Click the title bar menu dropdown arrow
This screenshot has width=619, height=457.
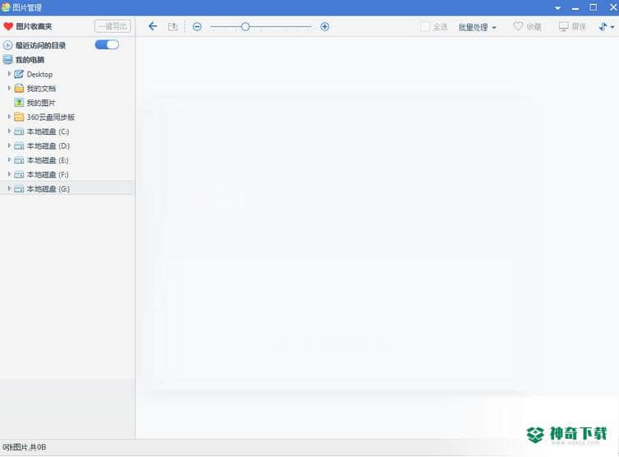(557, 8)
